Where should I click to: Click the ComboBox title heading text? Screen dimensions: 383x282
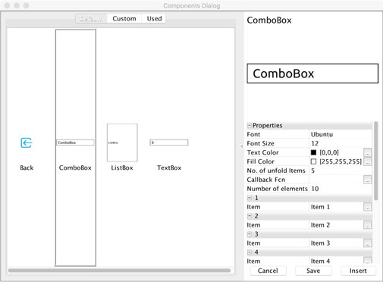pyautogui.click(x=269, y=20)
